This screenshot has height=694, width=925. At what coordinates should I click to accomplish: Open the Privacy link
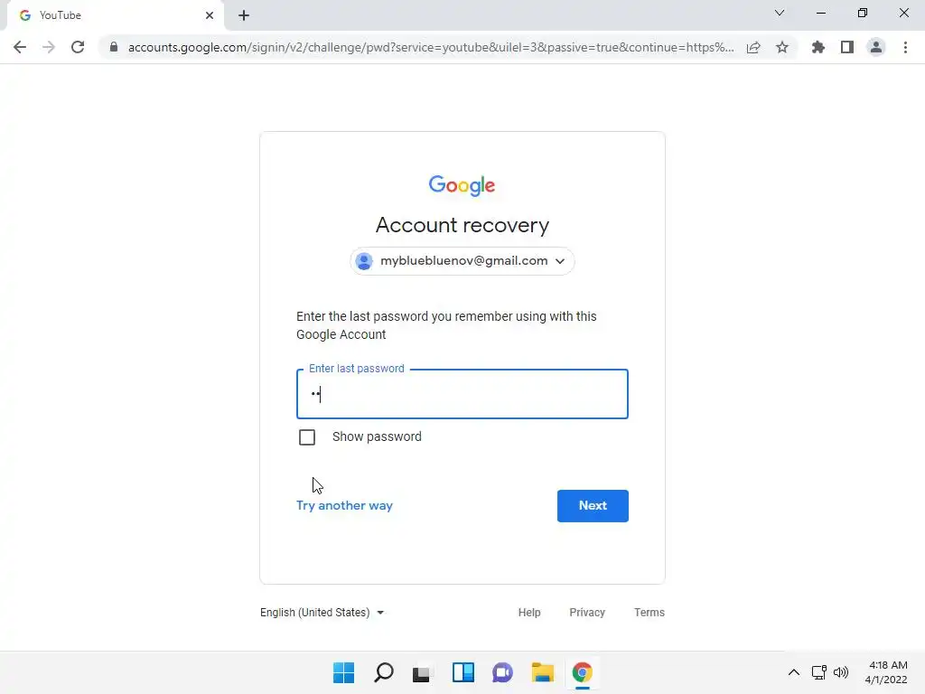click(x=587, y=613)
